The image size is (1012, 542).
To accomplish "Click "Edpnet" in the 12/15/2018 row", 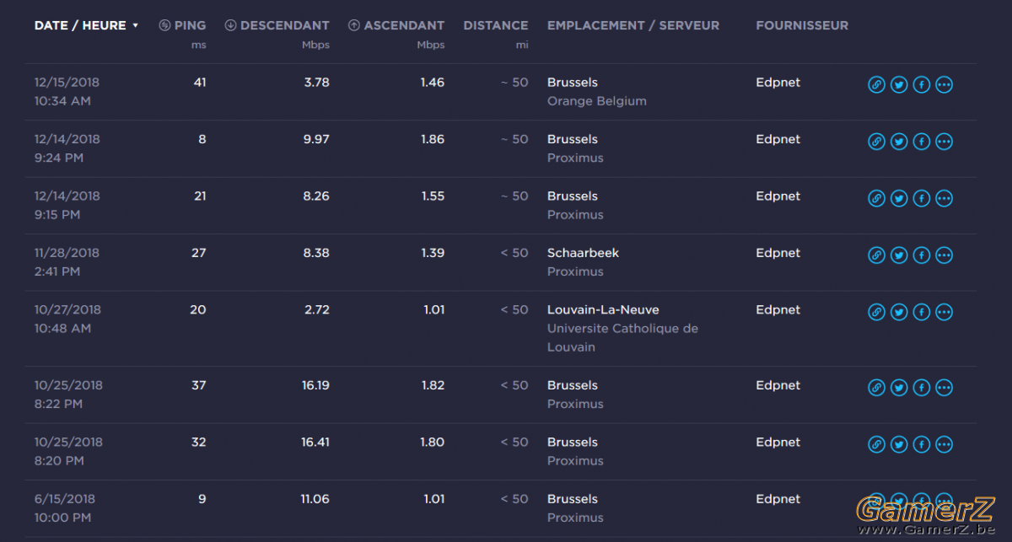I will click(778, 83).
